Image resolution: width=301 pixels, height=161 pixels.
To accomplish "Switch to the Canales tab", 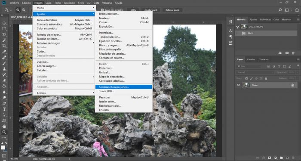I will pyautogui.click(x=251, y=59).
